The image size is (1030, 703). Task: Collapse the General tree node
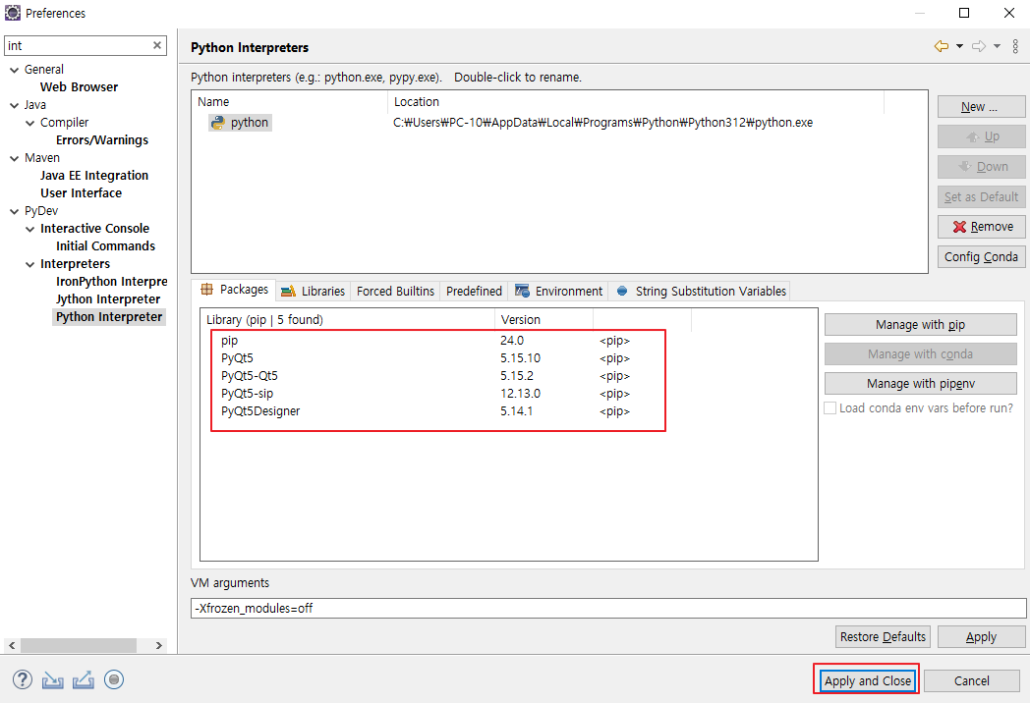tap(15, 70)
